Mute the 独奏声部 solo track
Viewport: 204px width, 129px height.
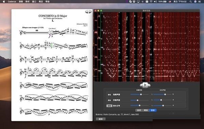109,95
